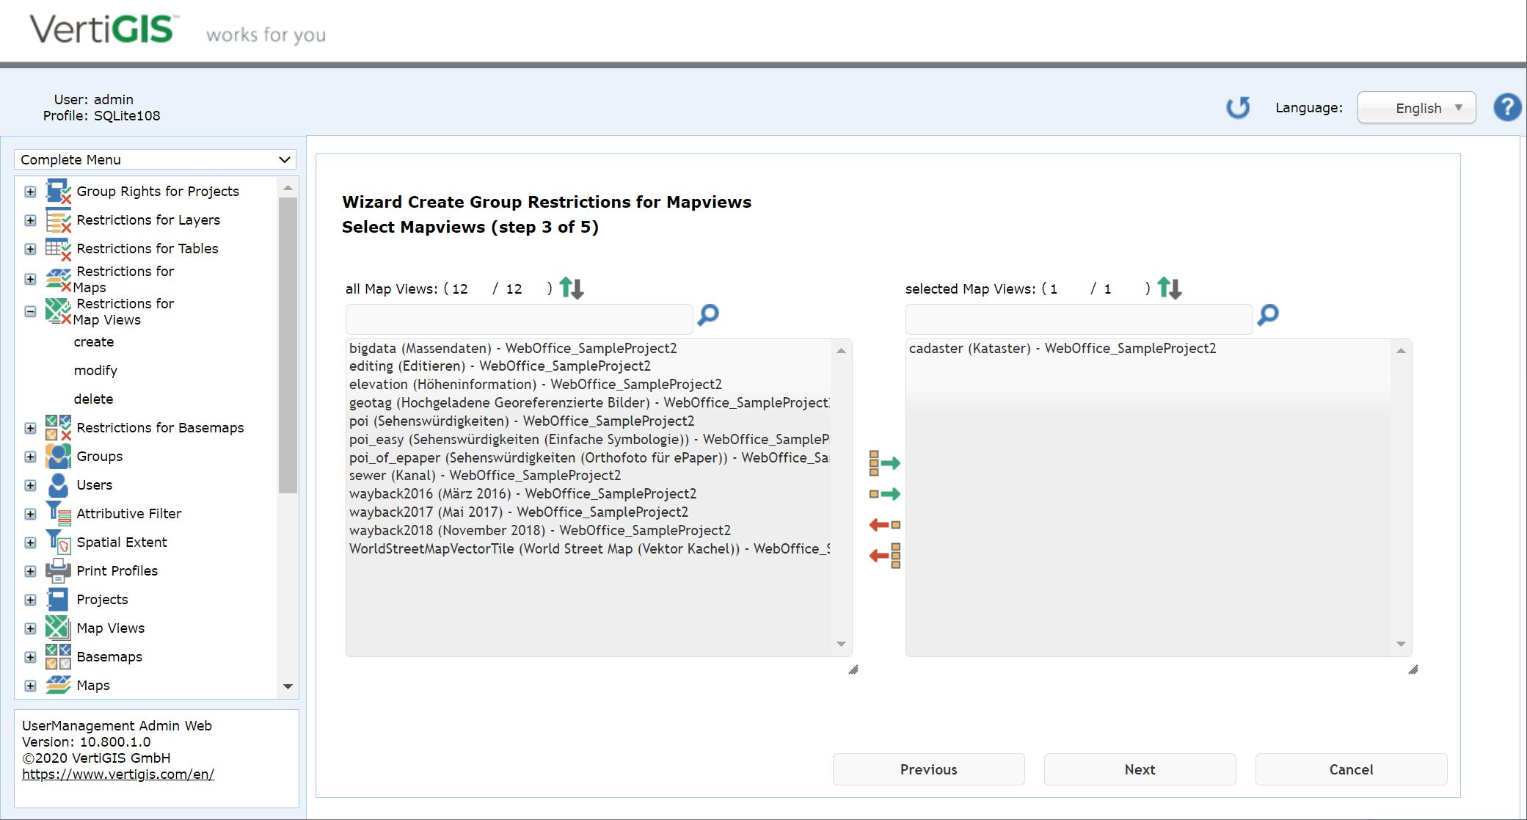Select the Spatial Extent icon
1527x820 pixels.
coord(59,542)
